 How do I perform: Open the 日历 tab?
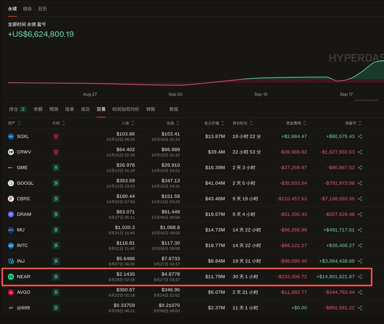click(43, 9)
